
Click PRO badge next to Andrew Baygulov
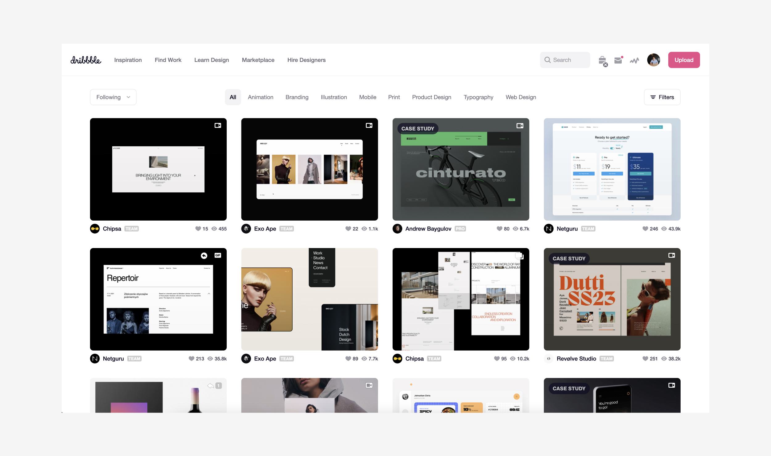pos(460,229)
